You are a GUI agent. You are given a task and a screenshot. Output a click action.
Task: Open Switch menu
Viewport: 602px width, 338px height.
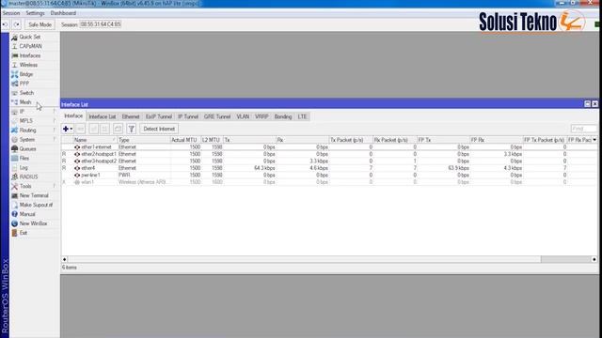point(26,93)
